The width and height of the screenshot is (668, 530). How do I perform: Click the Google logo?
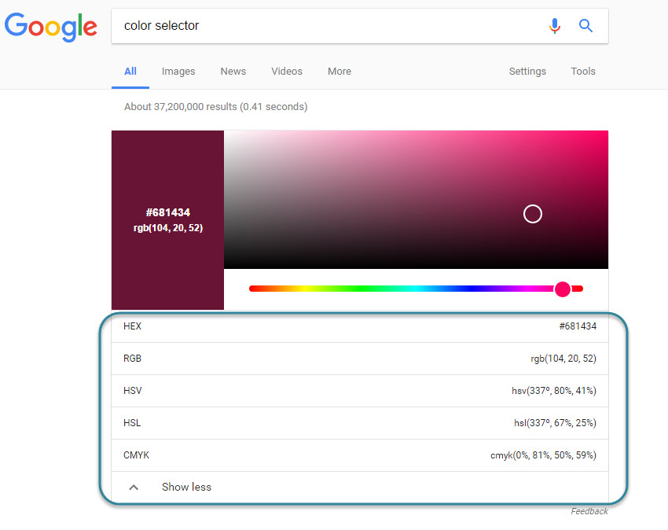tap(51, 27)
